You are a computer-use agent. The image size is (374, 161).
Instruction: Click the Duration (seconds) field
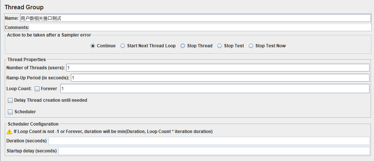point(209,141)
